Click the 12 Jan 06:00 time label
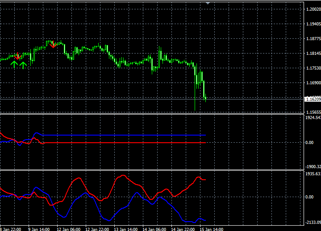This screenshot has height=231, width=321. 69,229
